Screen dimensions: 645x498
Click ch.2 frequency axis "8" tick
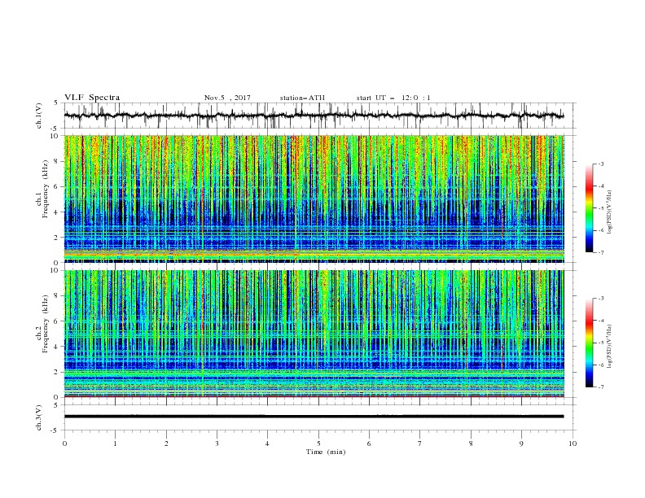[57, 296]
